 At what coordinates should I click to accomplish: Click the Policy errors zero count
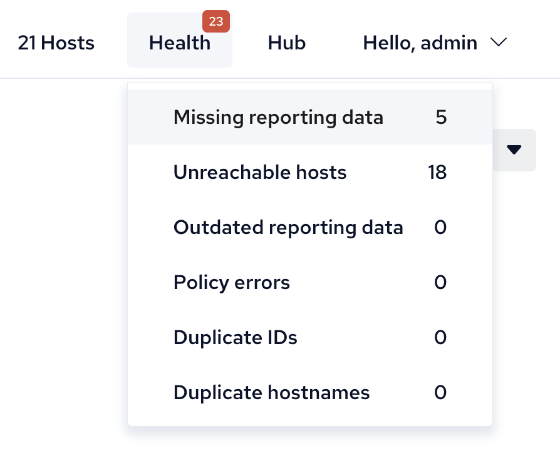[x=440, y=282]
